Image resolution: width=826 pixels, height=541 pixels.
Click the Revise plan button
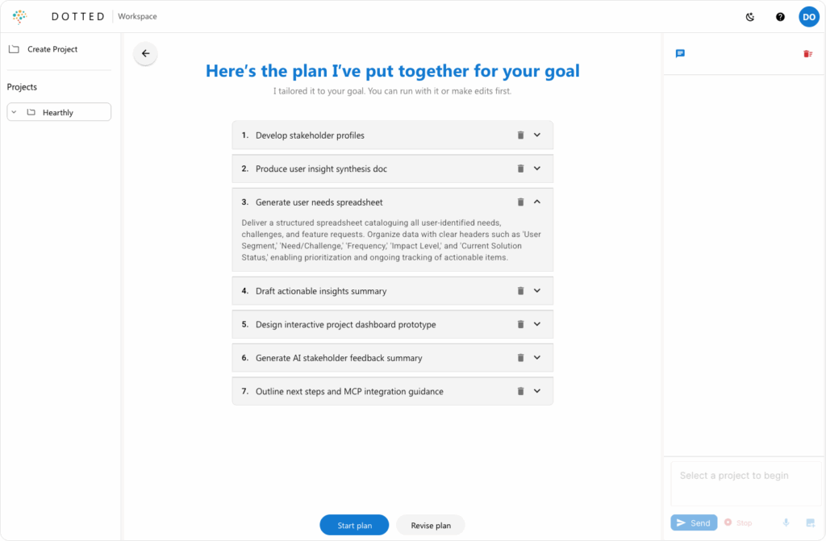click(x=431, y=525)
